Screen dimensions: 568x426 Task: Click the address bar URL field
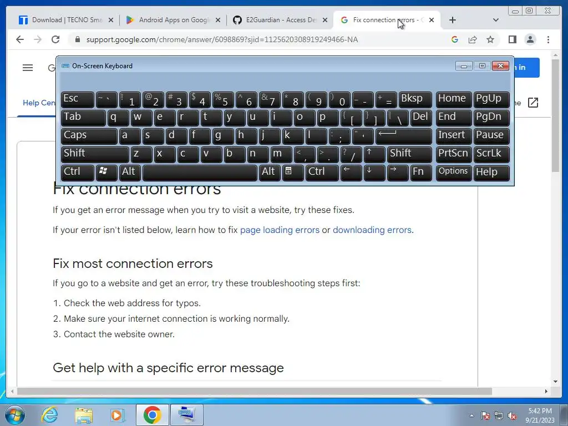coord(222,39)
